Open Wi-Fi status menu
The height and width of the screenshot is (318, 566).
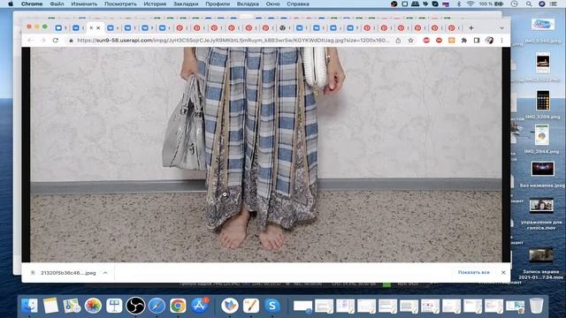tap(470, 4)
